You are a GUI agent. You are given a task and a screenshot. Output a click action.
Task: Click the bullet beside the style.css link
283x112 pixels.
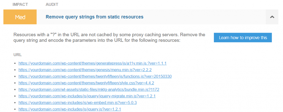[x=15, y=83]
